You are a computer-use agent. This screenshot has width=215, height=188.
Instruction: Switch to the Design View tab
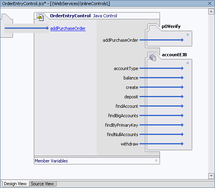tap(15, 184)
